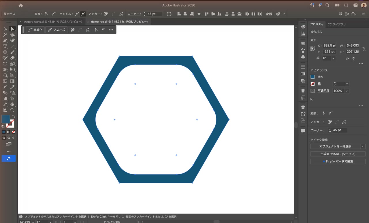The image size is (369, 223).
Task: Close the demo-rec.ai document tab
Action: click(x=88, y=22)
